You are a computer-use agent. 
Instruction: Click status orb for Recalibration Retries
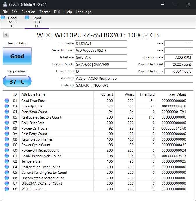(x=7, y=139)
